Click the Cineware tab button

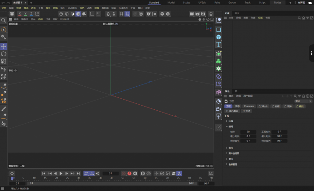(x=249, y=106)
